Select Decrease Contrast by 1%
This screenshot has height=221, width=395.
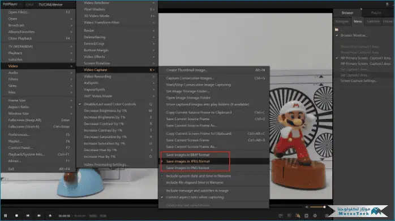117,123
